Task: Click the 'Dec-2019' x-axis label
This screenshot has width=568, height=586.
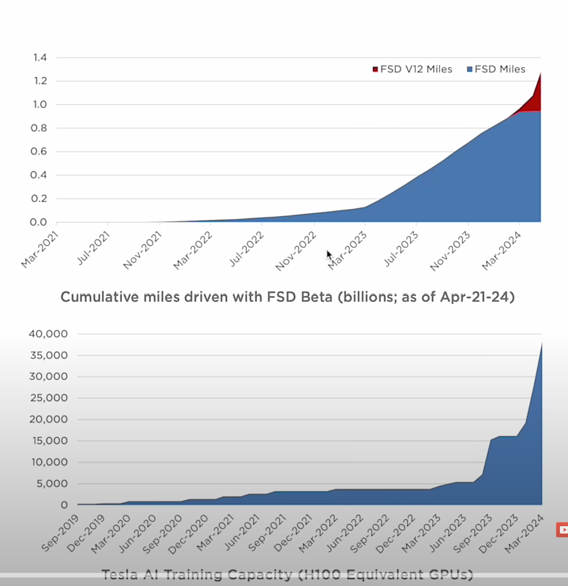Action: 85,533
